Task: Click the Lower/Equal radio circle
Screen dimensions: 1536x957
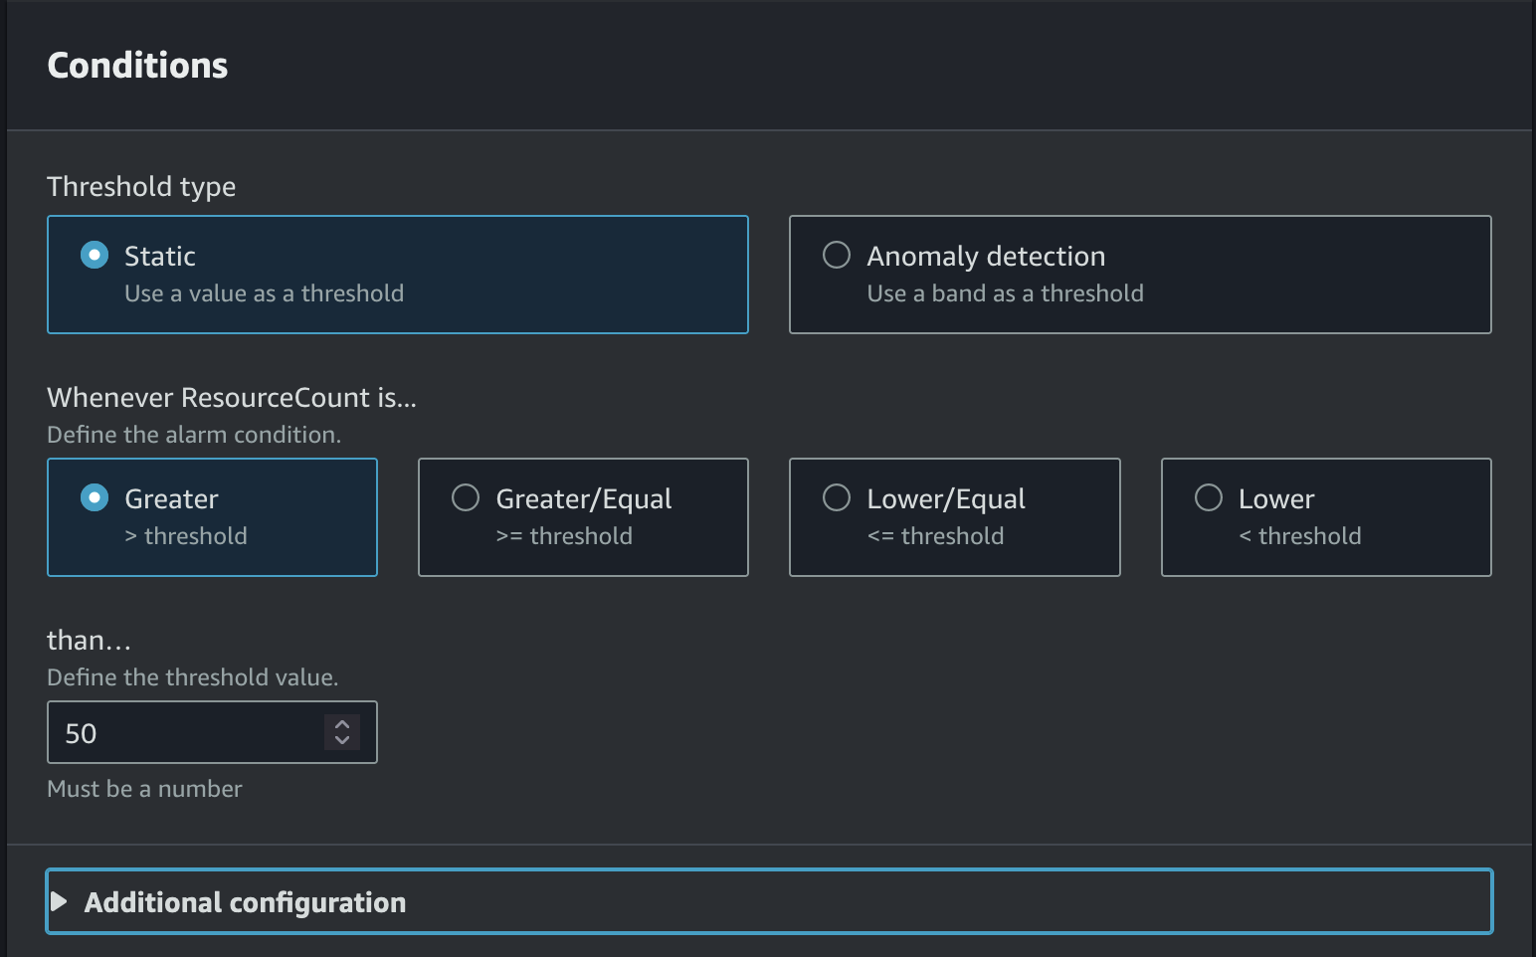Action: (837, 497)
